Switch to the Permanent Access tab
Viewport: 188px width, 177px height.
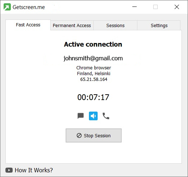(x=72, y=25)
